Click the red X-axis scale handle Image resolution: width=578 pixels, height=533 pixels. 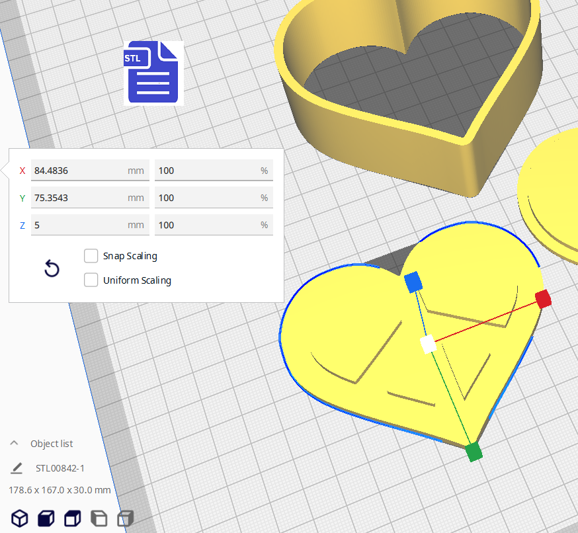543,299
